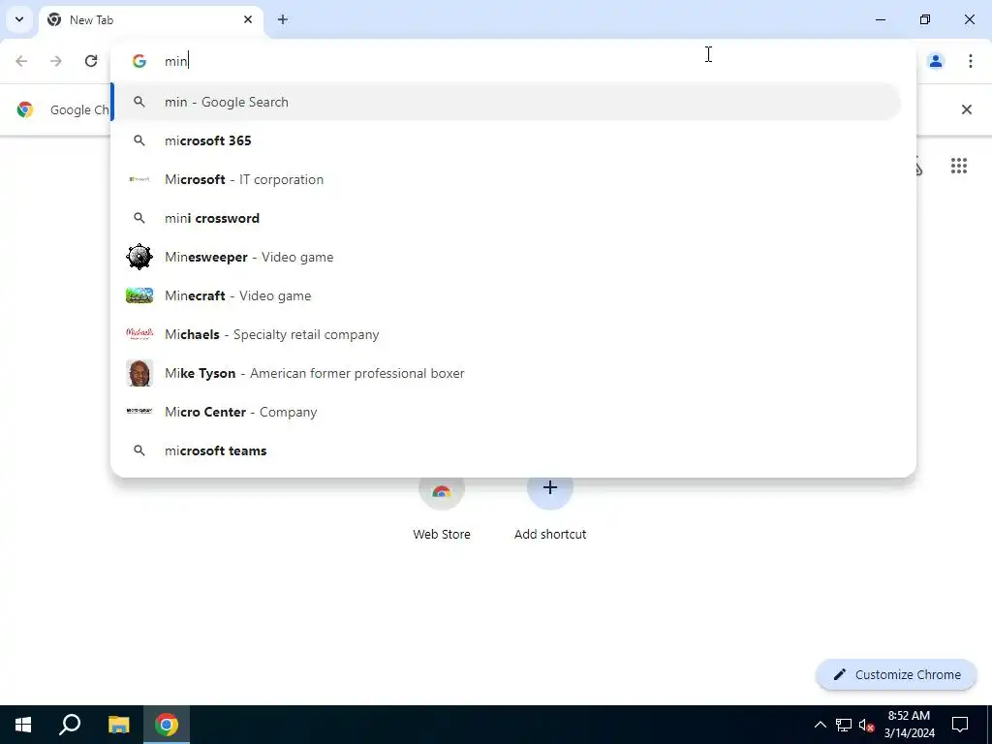Click the muted volume tray icon

[867, 725]
